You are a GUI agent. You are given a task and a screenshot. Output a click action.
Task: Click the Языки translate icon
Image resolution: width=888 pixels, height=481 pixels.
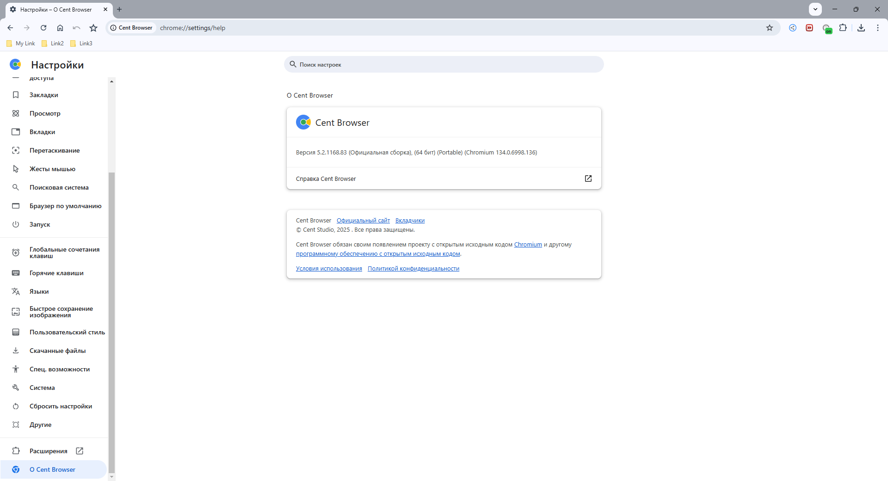tap(16, 291)
